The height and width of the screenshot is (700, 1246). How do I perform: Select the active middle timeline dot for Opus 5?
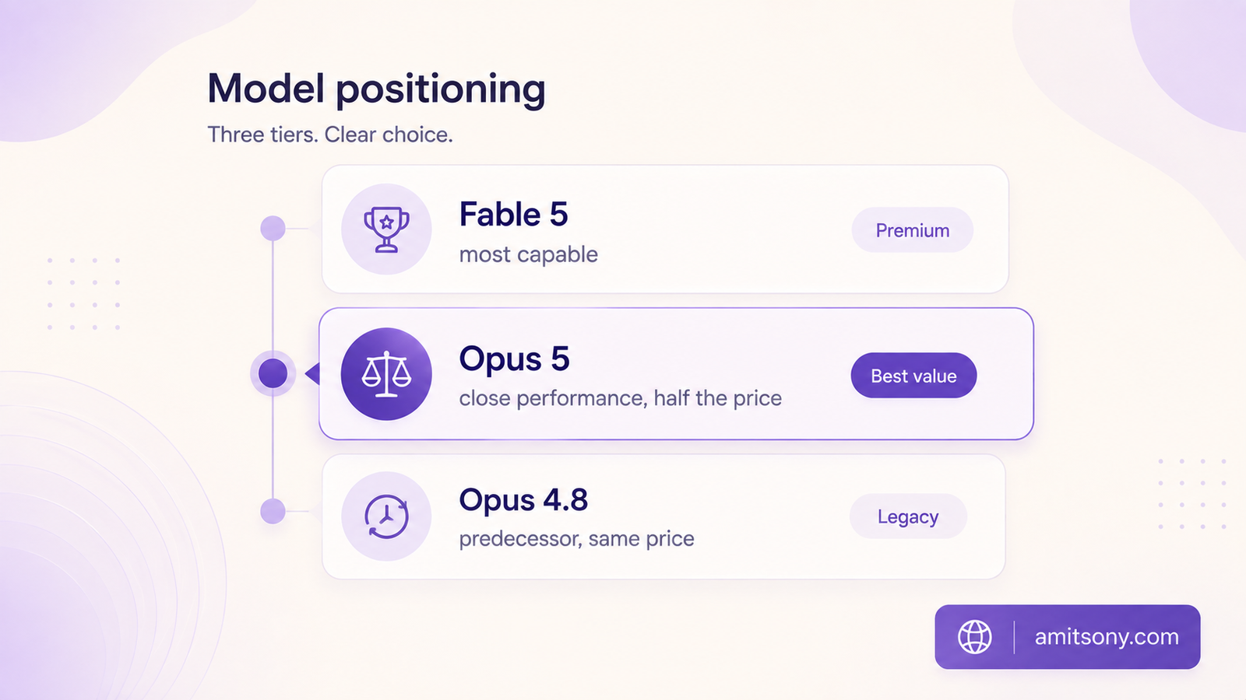(x=273, y=373)
